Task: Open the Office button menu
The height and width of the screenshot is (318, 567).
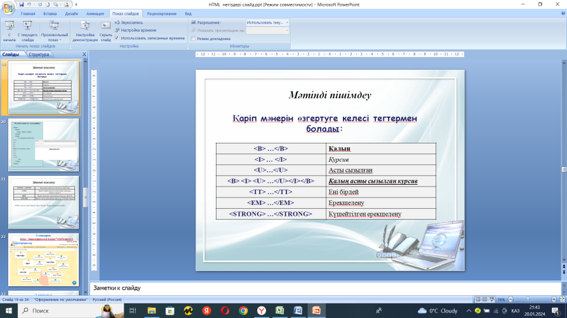Action: point(8,7)
